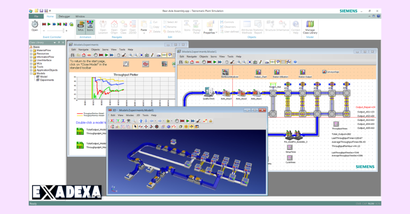Viewport: 410px width, 214px height.
Task: Delete MUs using Model1 trash icon
Action: (x=227, y=62)
